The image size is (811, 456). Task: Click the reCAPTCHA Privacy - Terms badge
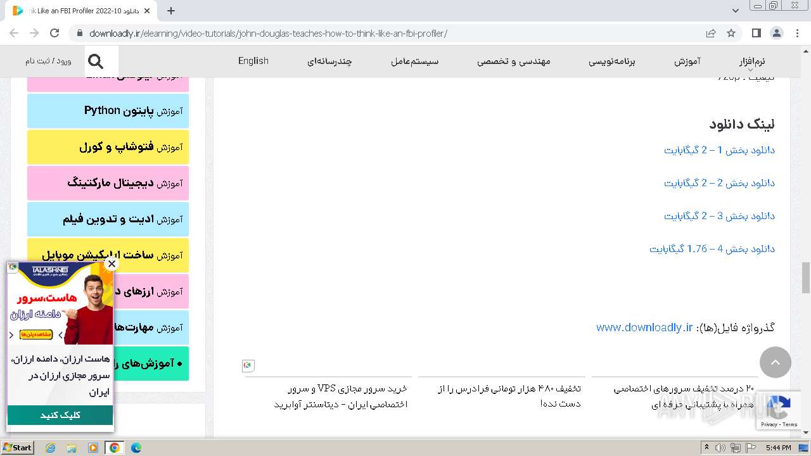(779, 424)
